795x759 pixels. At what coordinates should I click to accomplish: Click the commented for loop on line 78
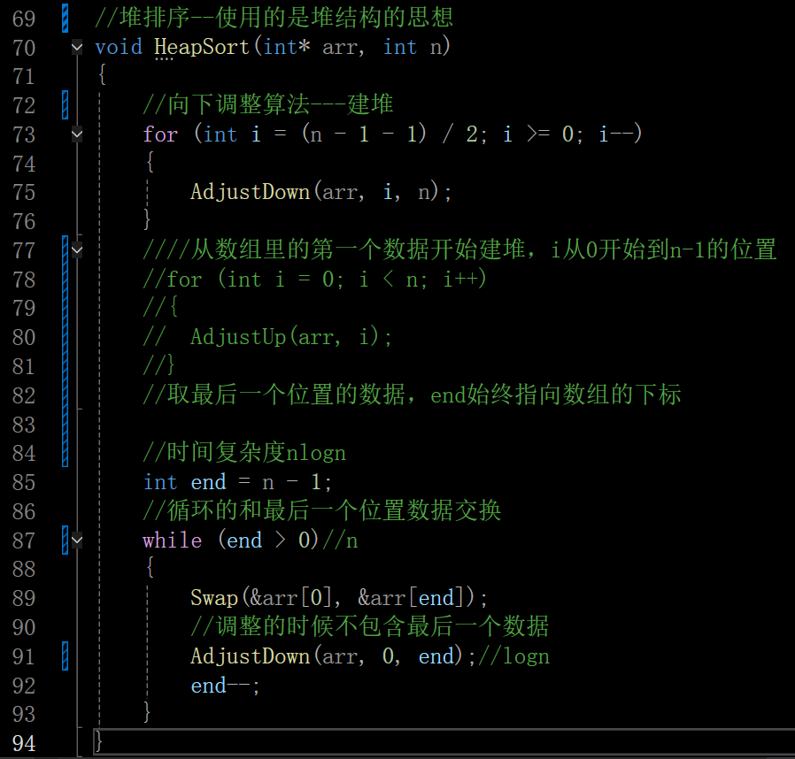point(315,280)
